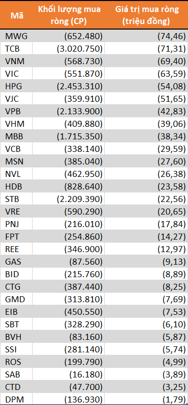Select the MBB volume cell (1.715.350)

[x=69, y=136]
